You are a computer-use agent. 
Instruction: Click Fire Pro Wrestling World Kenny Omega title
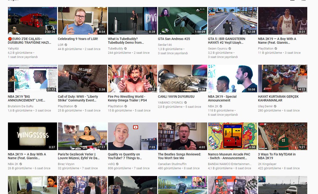tap(127, 98)
